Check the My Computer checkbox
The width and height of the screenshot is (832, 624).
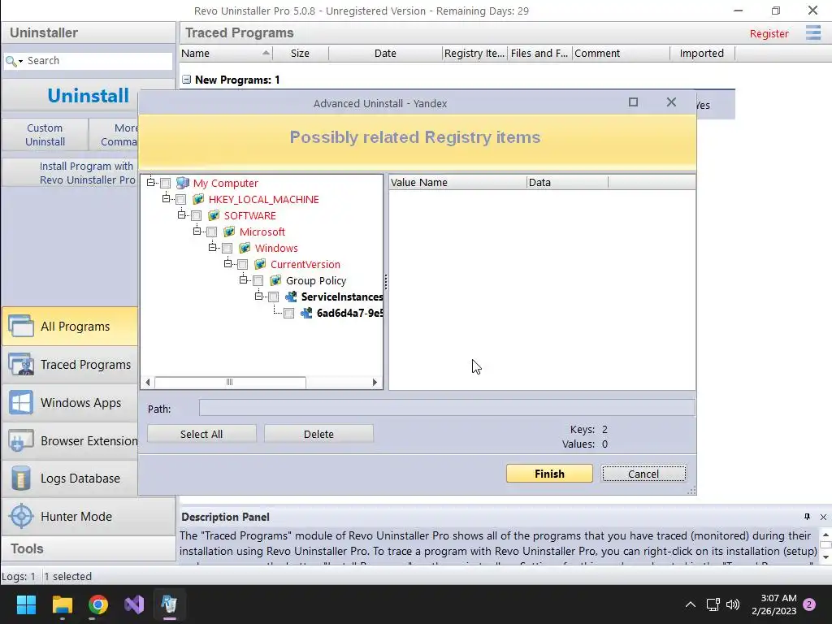(166, 183)
